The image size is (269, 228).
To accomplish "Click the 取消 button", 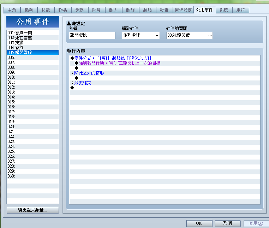I will (228, 223).
